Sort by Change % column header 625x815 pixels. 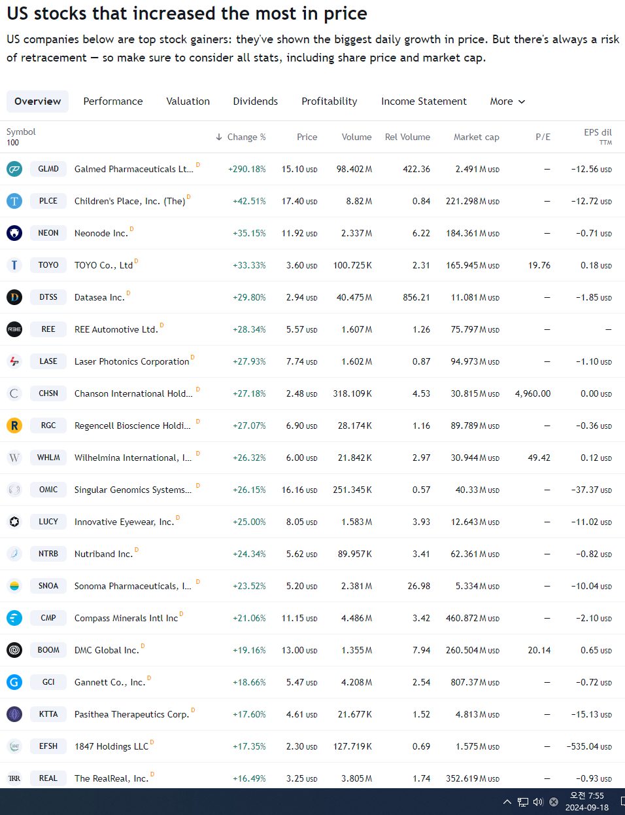(x=241, y=137)
